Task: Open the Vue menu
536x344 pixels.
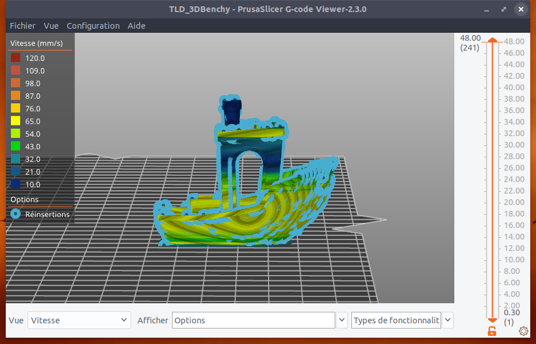Action: 51,26
